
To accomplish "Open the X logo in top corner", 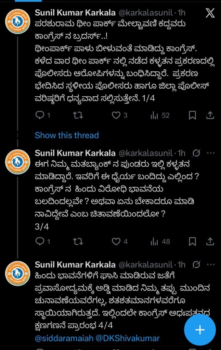I will [x=210, y=13].
